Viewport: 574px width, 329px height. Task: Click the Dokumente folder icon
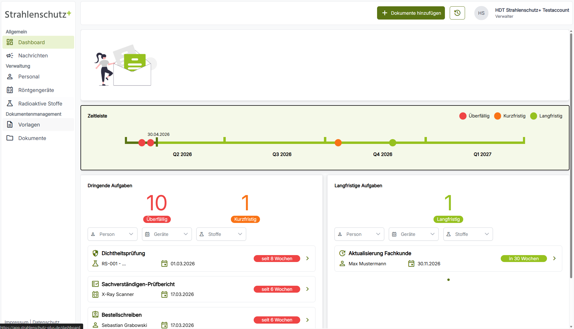coord(10,138)
